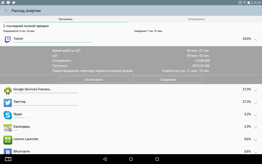Select the ВКонтакте label

(x=22, y=151)
